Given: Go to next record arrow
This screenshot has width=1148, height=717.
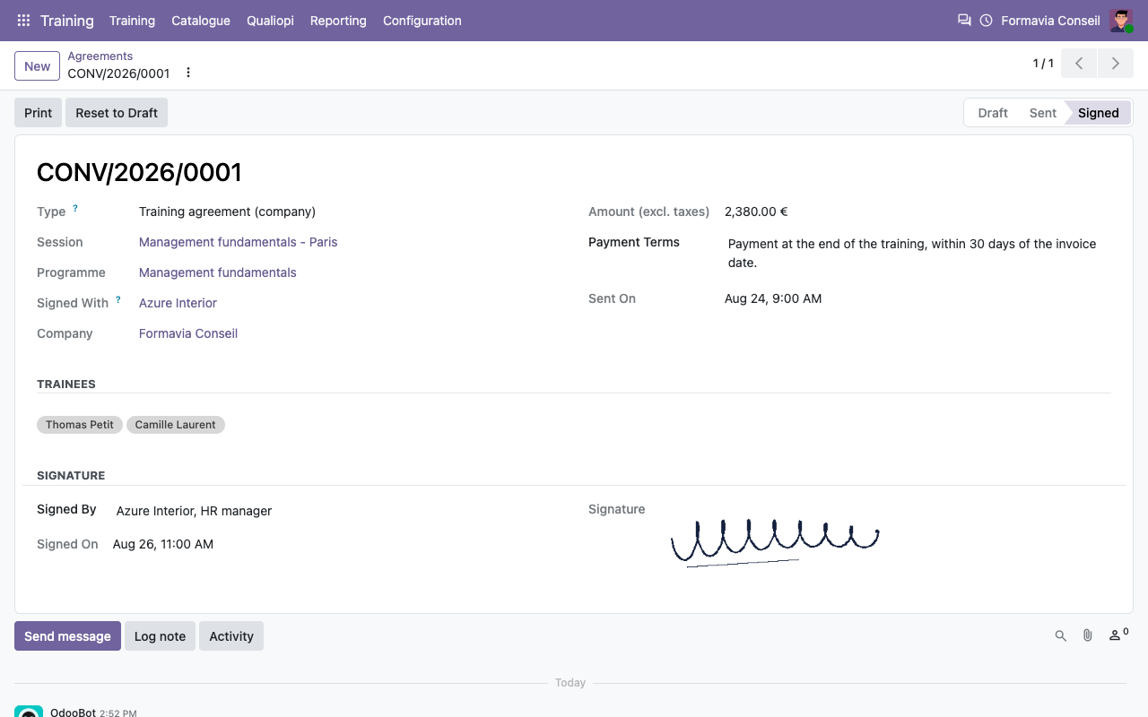Looking at the screenshot, I should 1116,64.
